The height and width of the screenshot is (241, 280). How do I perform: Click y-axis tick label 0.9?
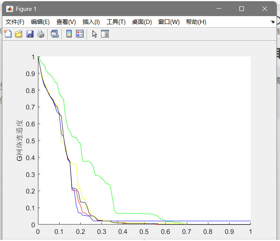pos(31,74)
